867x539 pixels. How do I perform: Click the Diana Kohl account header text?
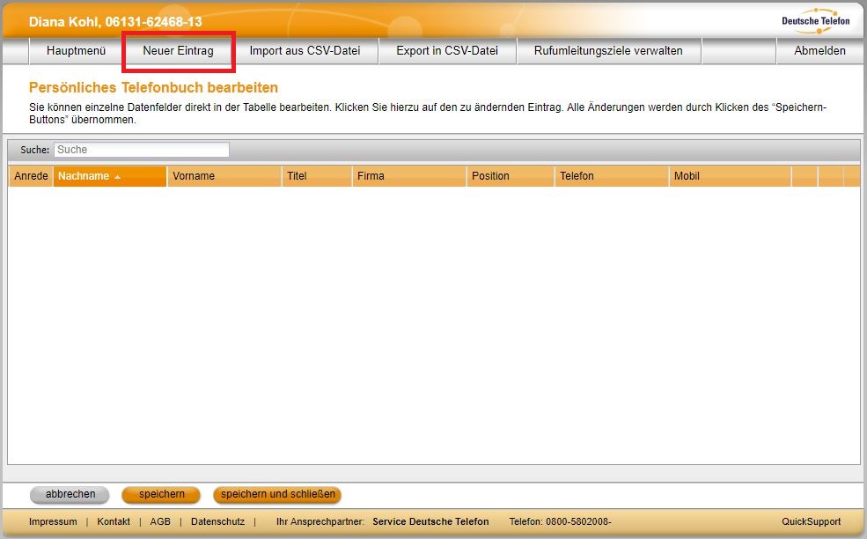click(x=115, y=22)
